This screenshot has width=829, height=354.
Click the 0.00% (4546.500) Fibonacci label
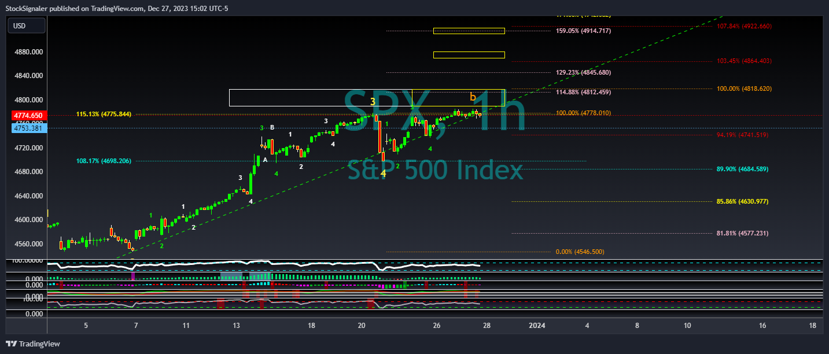click(580, 252)
